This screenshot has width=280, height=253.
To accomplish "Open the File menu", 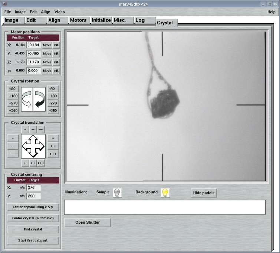I will (7, 12).
